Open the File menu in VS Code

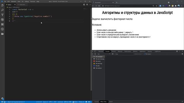click(5, 1)
